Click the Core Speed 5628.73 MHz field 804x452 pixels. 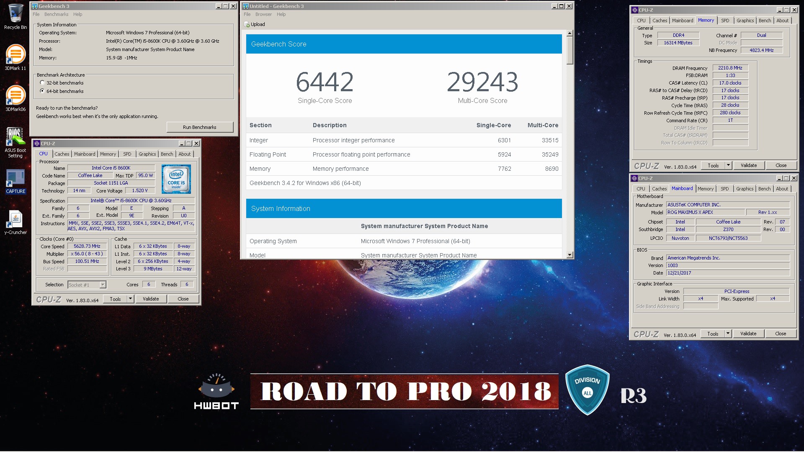pyautogui.click(x=87, y=247)
